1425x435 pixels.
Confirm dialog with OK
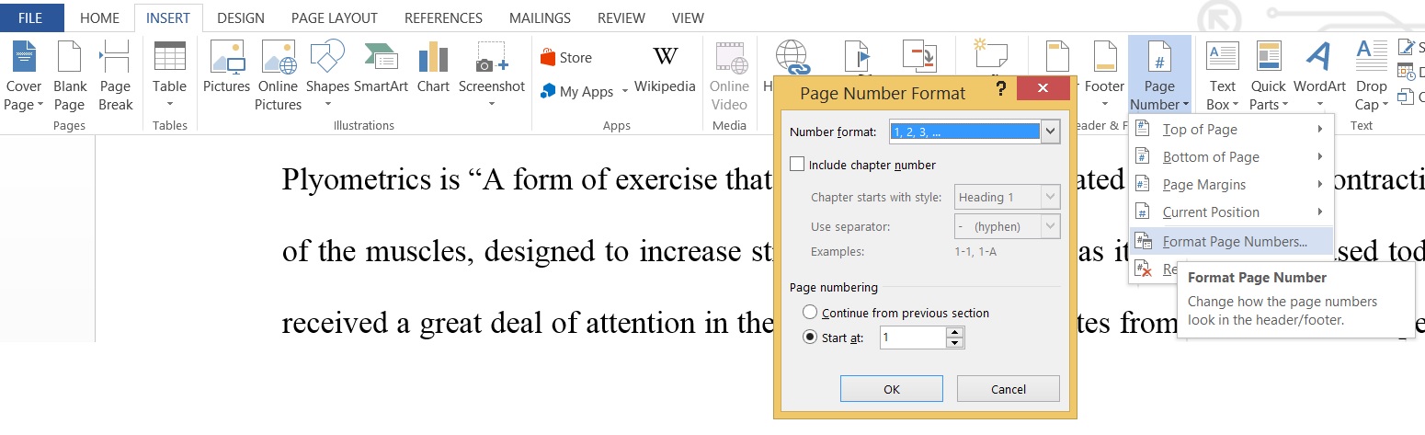click(x=892, y=389)
